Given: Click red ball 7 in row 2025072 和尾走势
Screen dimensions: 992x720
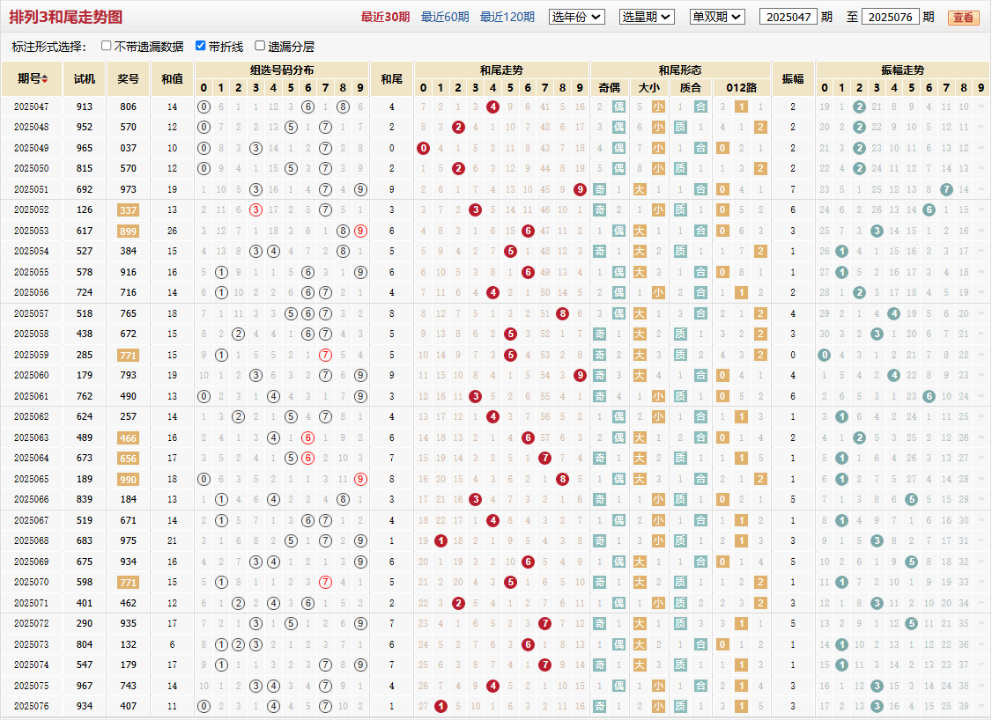Looking at the screenshot, I should (544, 624).
